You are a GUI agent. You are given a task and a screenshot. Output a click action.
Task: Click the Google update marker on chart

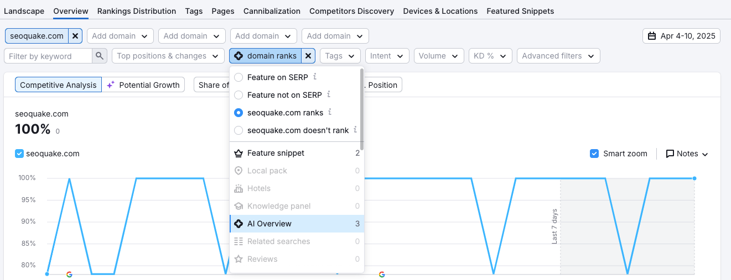(x=69, y=274)
